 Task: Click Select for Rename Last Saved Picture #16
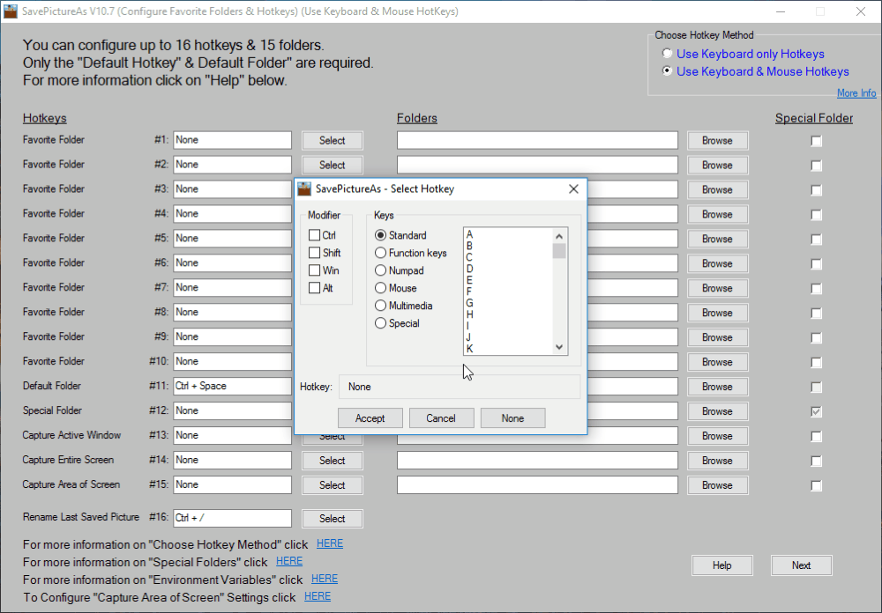pyautogui.click(x=332, y=519)
